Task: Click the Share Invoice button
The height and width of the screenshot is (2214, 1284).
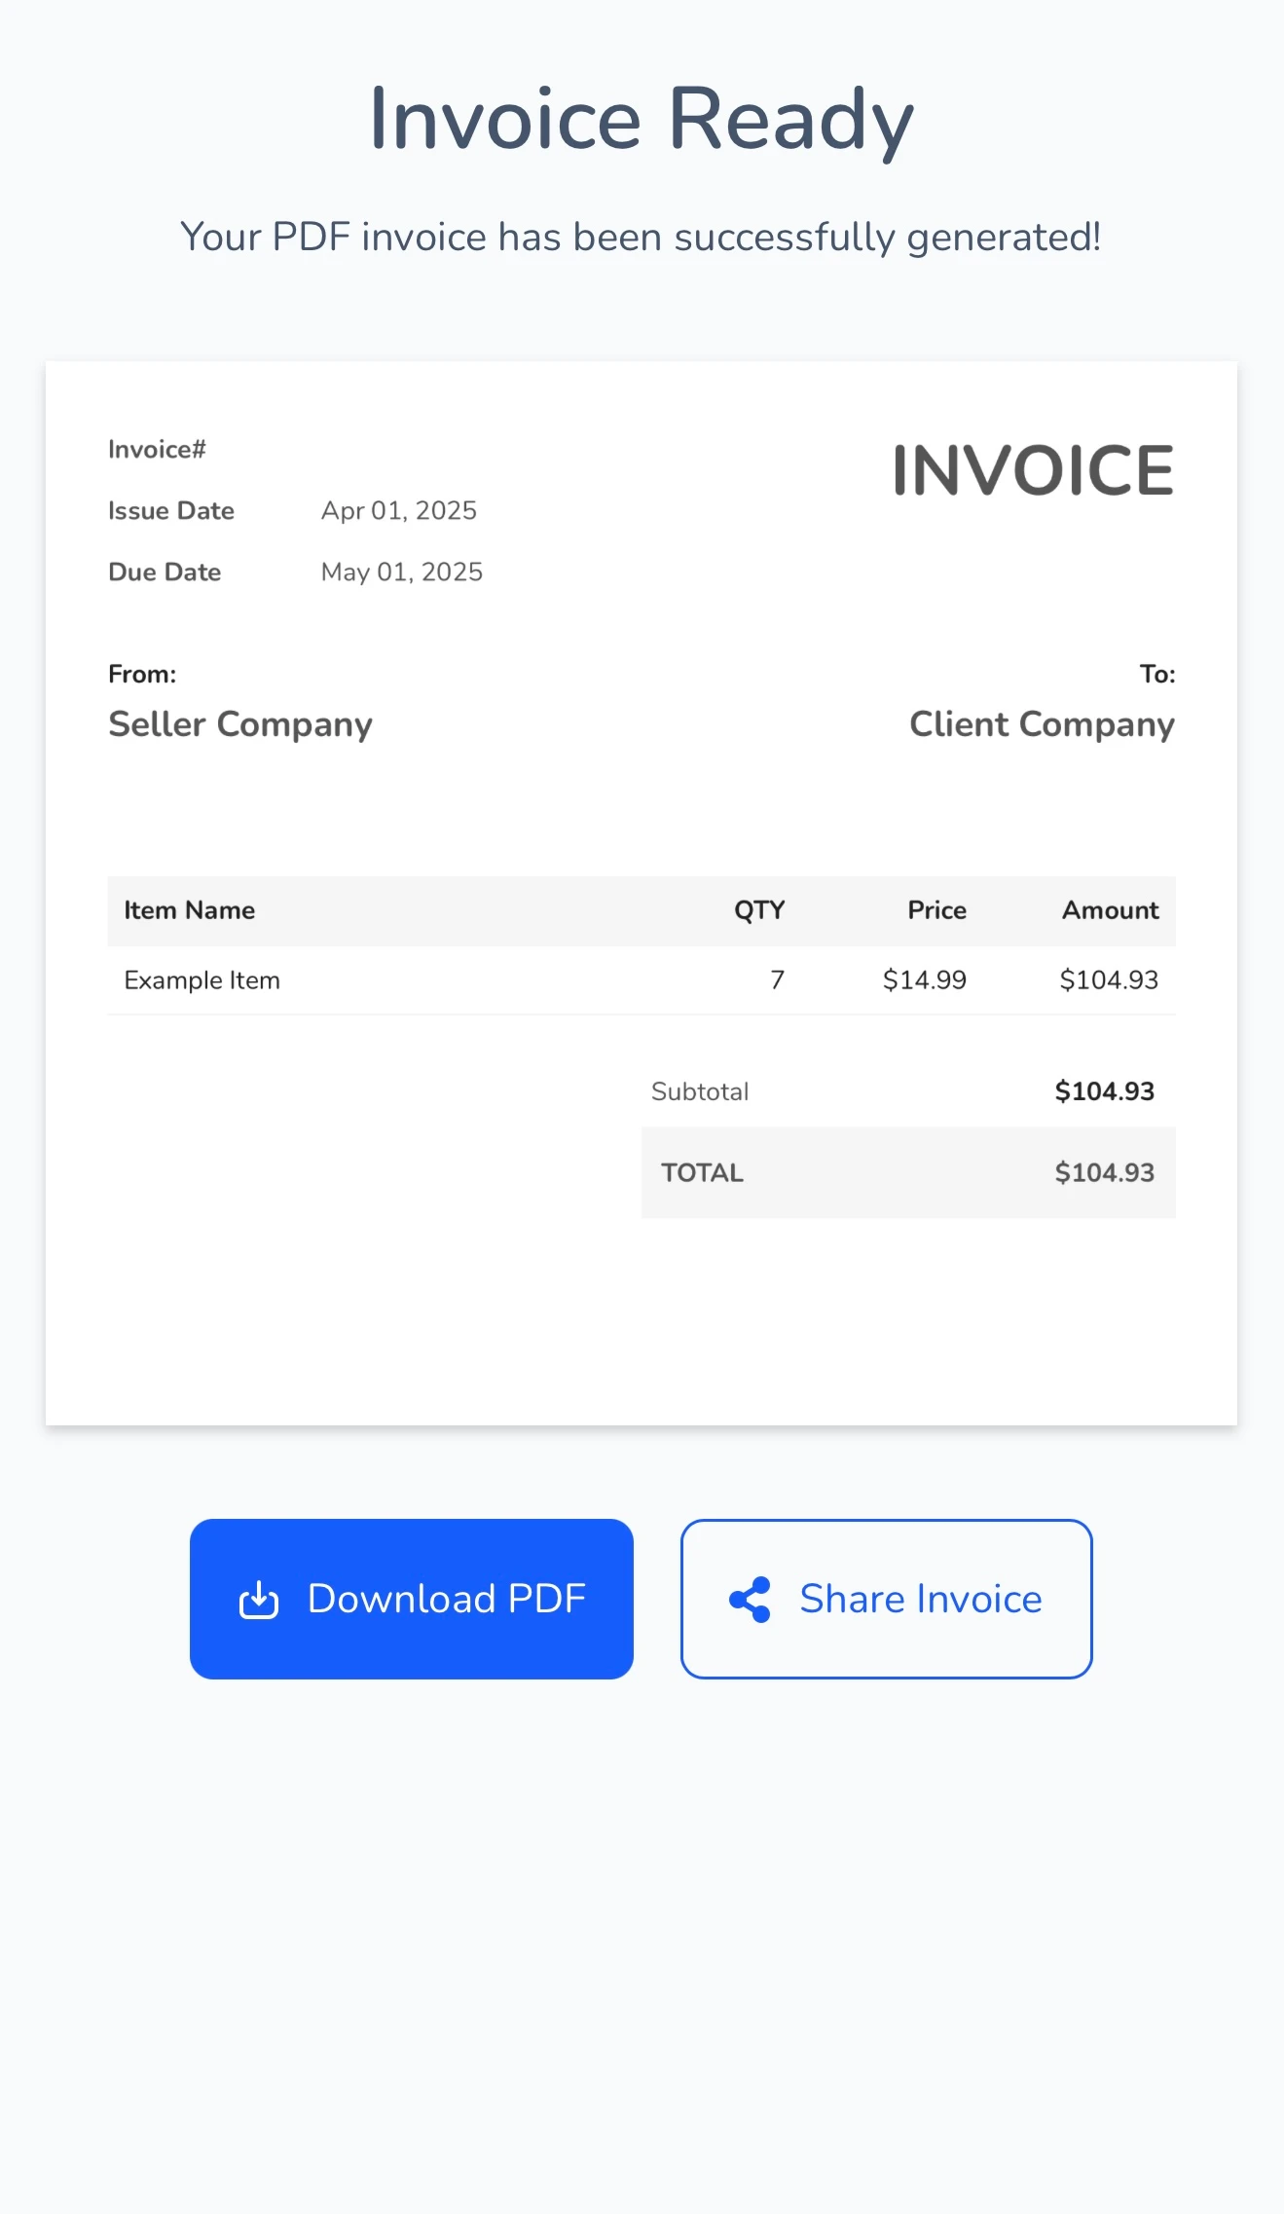Action: tap(886, 1599)
